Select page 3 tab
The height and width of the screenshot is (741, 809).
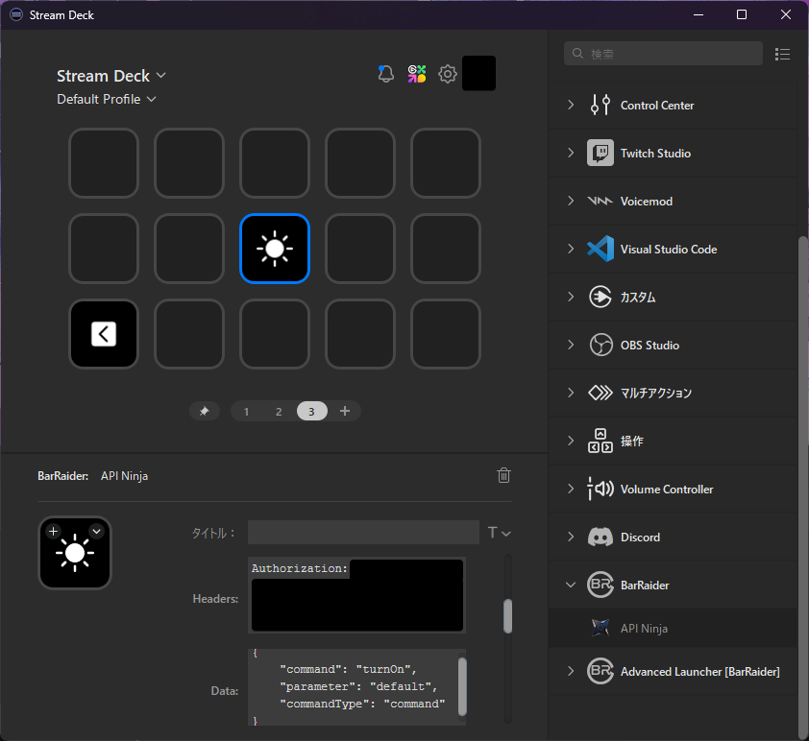tap(311, 411)
